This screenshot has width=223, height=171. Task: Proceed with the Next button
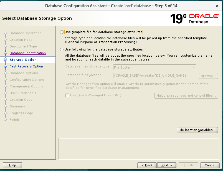[x=166, y=165]
